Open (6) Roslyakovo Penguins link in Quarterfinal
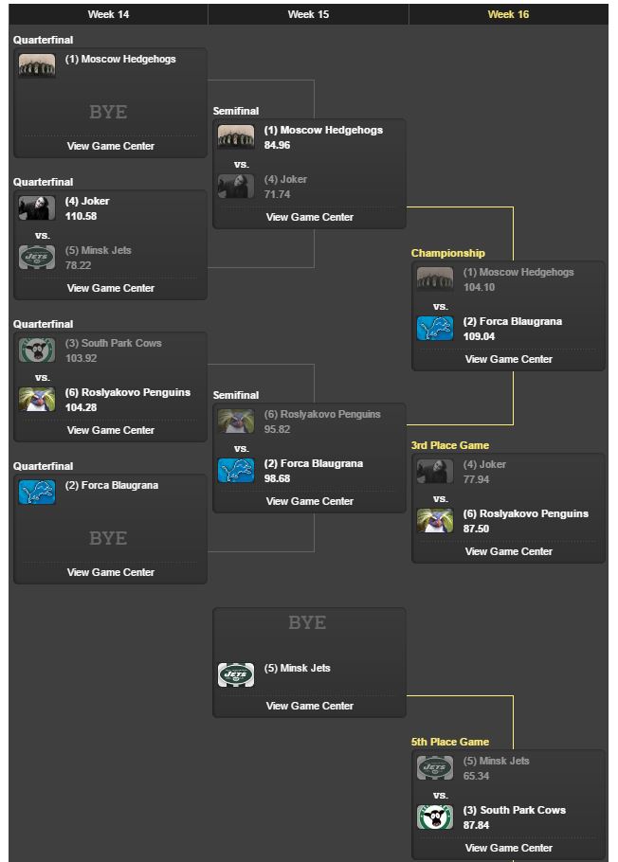Screen dimensions: 618x862 click(128, 392)
